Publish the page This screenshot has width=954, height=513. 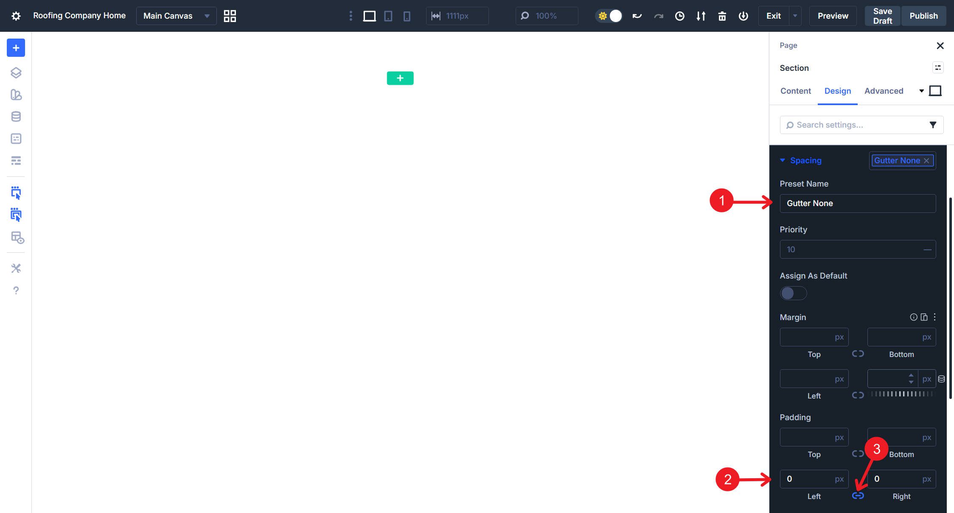[924, 16]
